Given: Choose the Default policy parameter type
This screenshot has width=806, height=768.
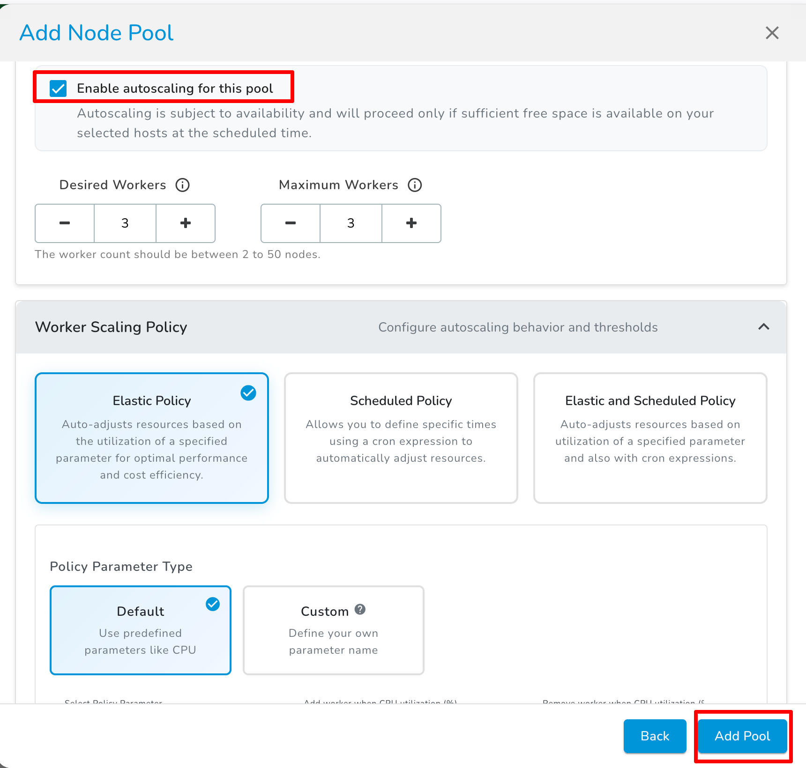Looking at the screenshot, I should pyautogui.click(x=141, y=630).
